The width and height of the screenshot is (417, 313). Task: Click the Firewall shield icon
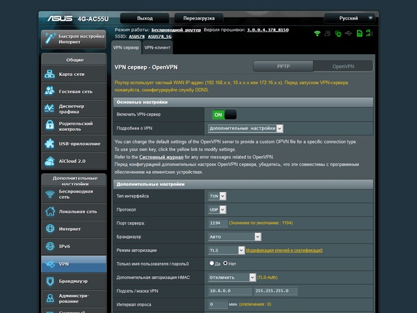pyautogui.click(x=50, y=281)
